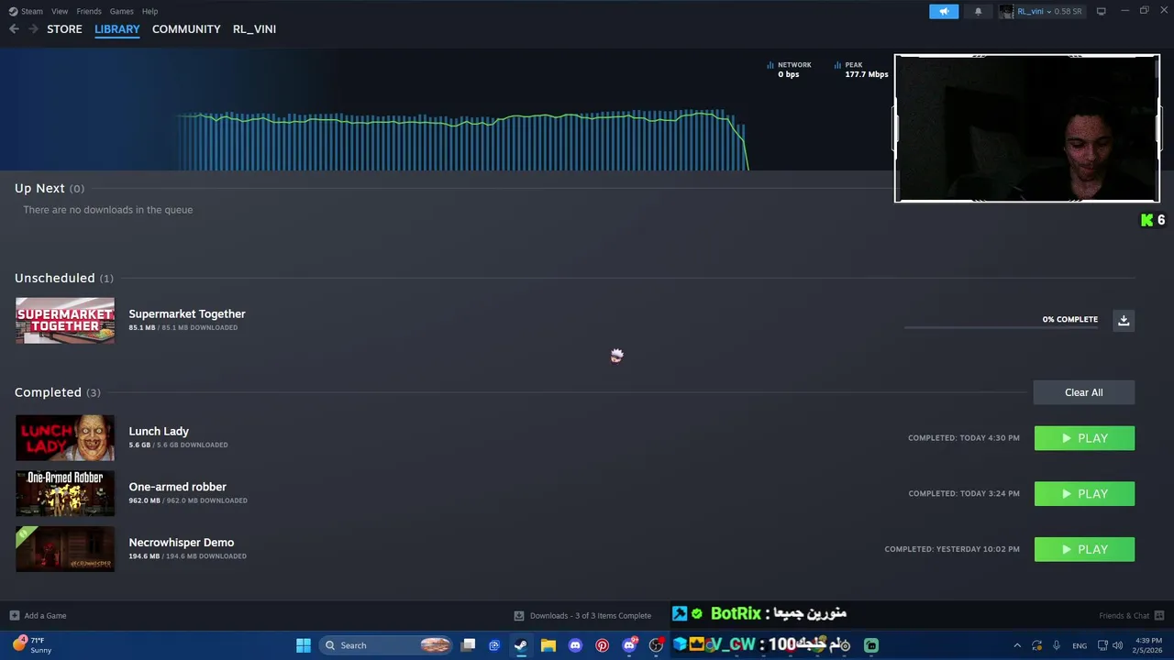
Task: Open the One-Armed Robber thumbnail
Action: pyautogui.click(x=65, y=493)
